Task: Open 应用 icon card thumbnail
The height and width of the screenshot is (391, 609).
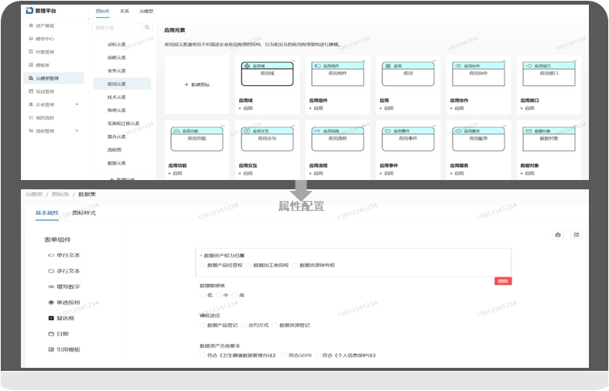Action: click(x=408, y=73)
